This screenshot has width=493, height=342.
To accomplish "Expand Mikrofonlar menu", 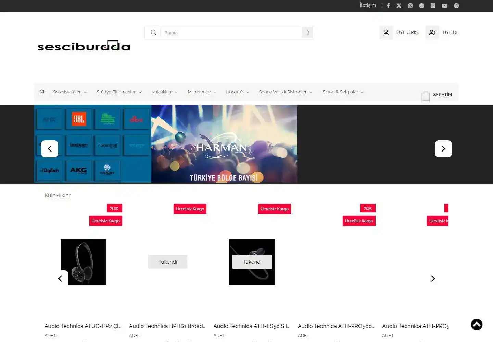I will point(202,92).
